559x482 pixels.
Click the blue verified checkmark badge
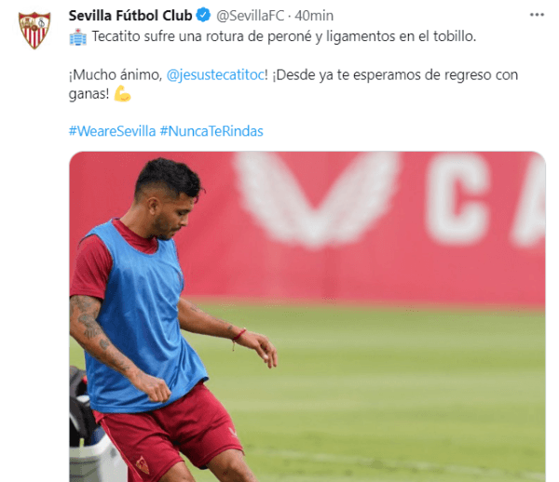(203, 15)
